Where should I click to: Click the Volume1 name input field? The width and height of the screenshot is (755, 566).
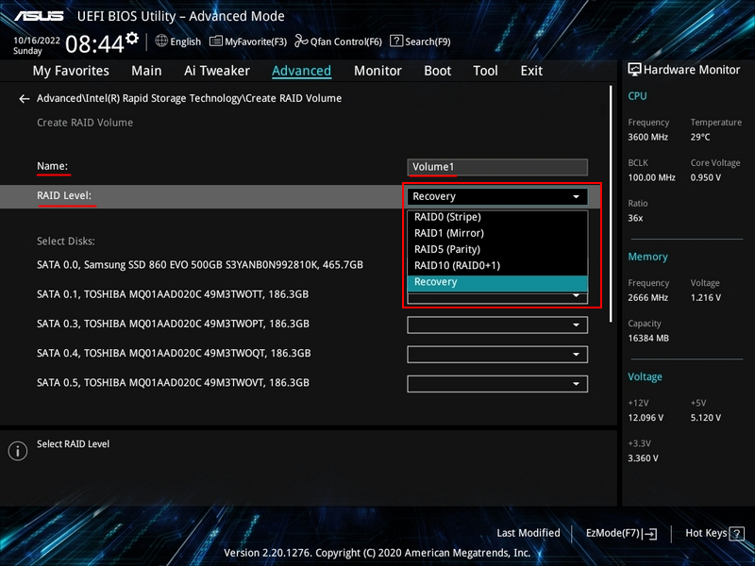[497, 167]
